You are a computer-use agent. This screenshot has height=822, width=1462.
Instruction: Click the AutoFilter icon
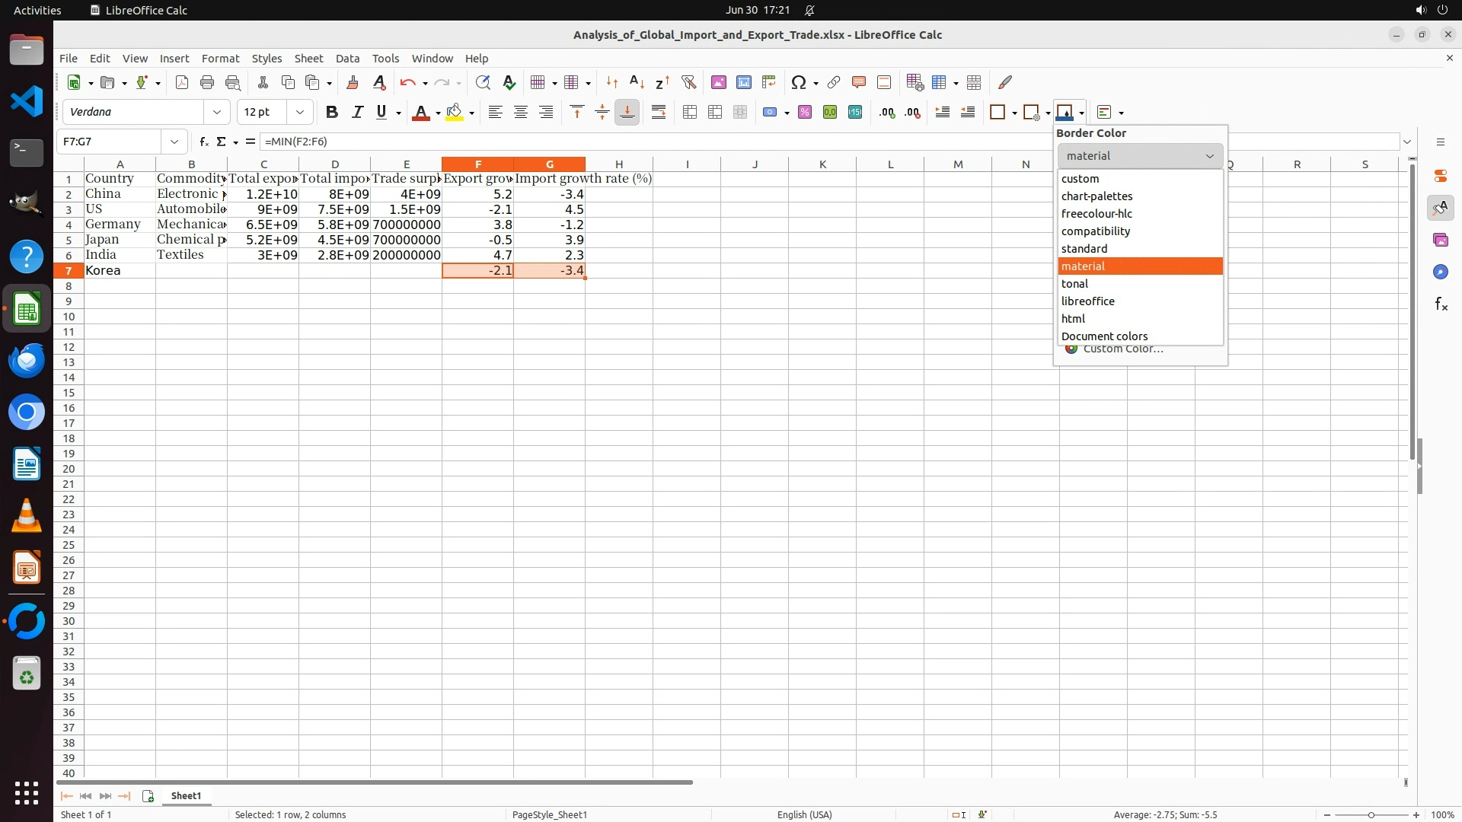[x=688, y=82]
